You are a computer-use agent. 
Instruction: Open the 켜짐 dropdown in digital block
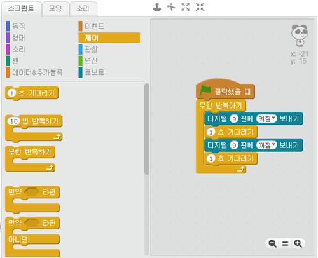pos(266,119)
